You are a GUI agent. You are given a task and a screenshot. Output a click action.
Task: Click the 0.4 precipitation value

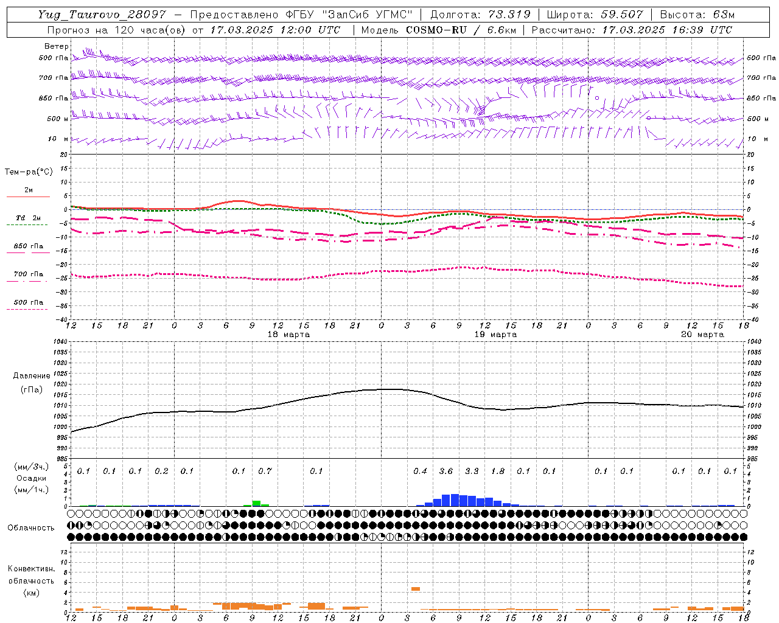pyautogui.click(x=420, y=471)
